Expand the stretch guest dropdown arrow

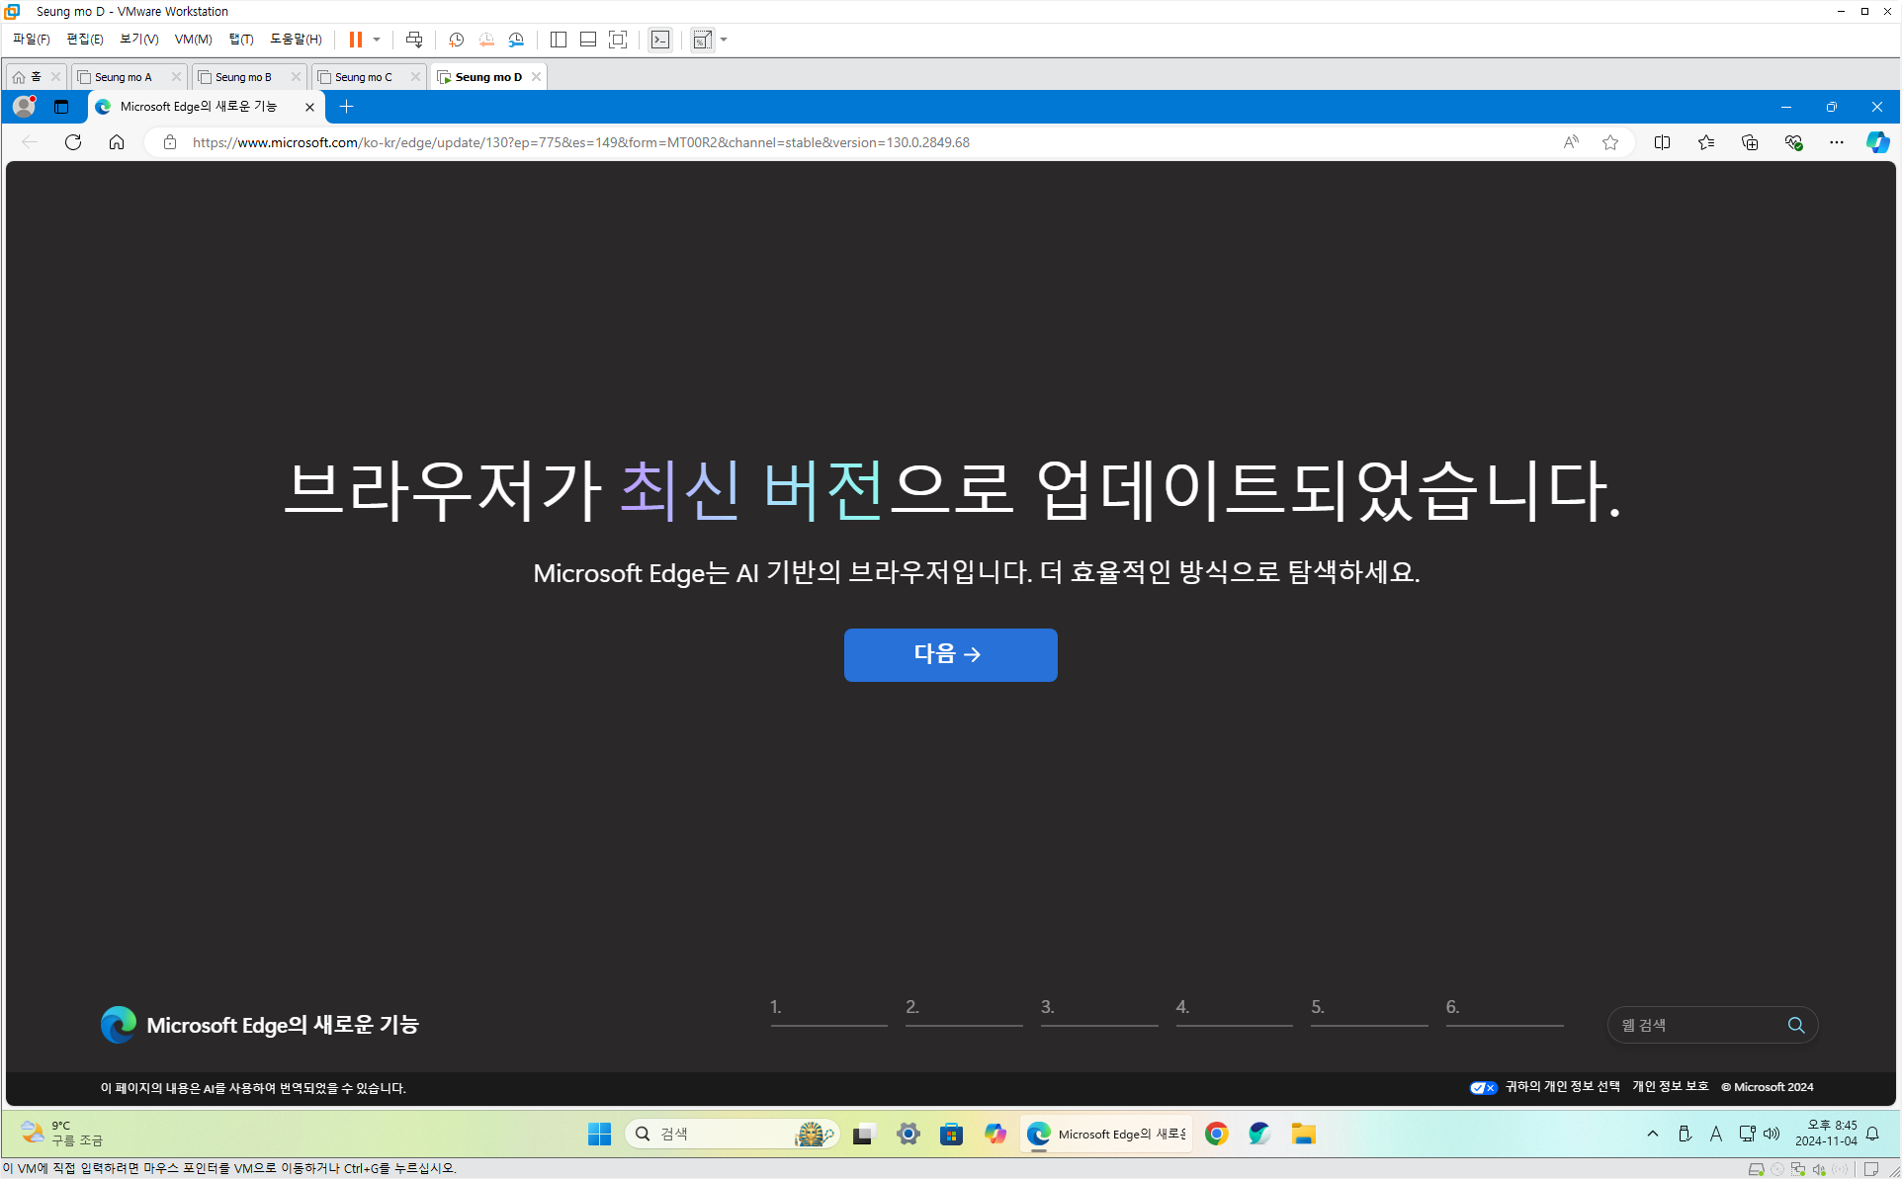(x=725, y=40)
